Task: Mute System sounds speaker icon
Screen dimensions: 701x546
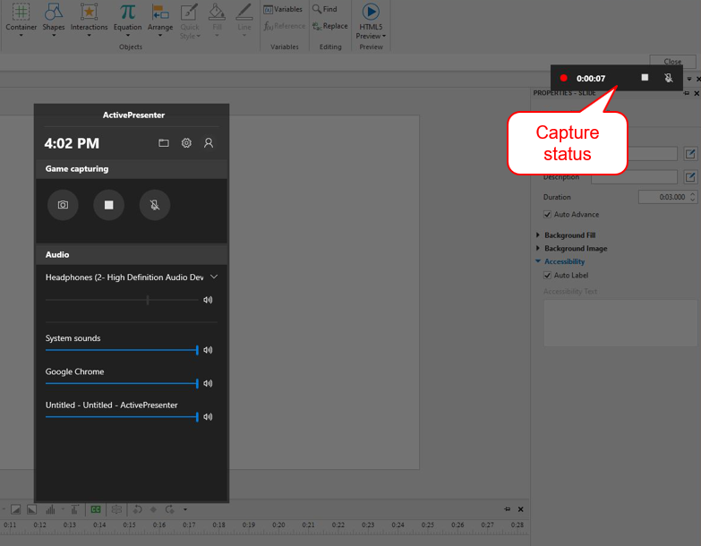Action: (208, 350)
